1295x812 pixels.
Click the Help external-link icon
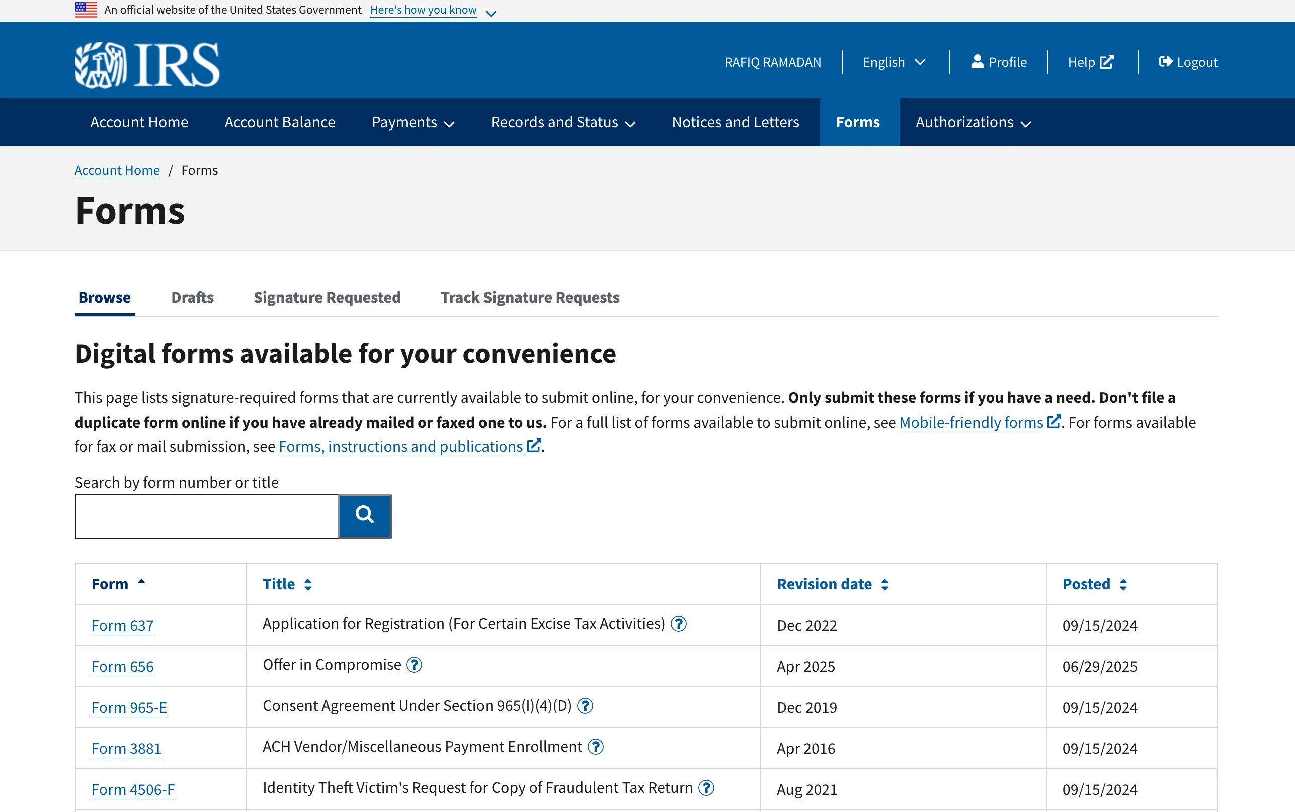(1108, 61)
